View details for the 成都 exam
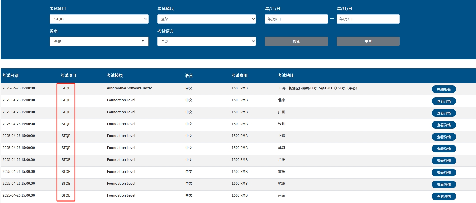 444,149
